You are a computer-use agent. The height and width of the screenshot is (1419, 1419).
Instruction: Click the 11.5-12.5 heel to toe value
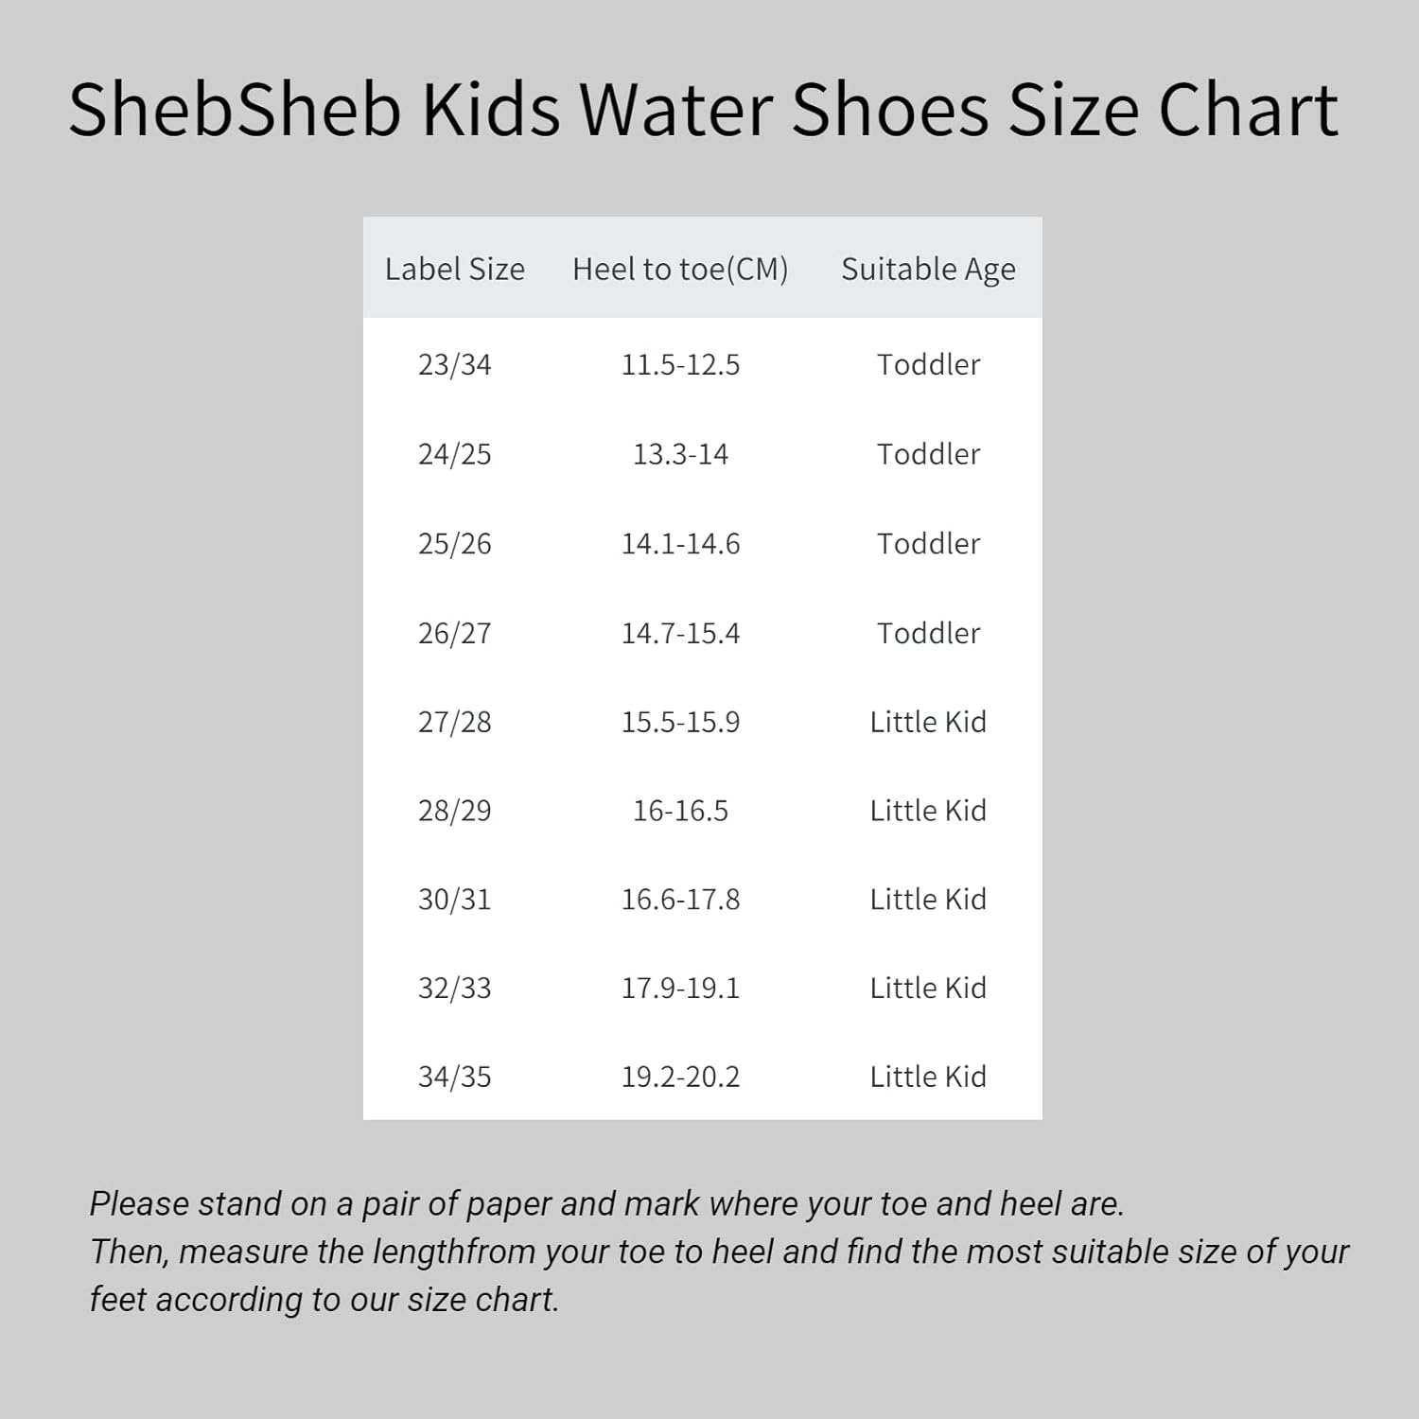click(680, 364)
